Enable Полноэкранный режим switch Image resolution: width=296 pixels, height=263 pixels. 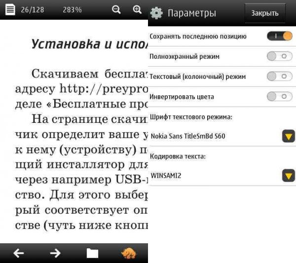click(x=280, y=56)
